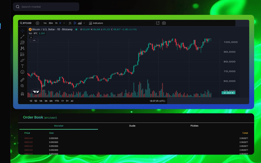This screenshot has width=261, height=163.
Task: Click the magnifier icon in Search market
Action: pos(18,7)
